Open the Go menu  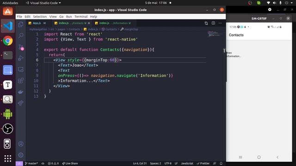(62, 17)
